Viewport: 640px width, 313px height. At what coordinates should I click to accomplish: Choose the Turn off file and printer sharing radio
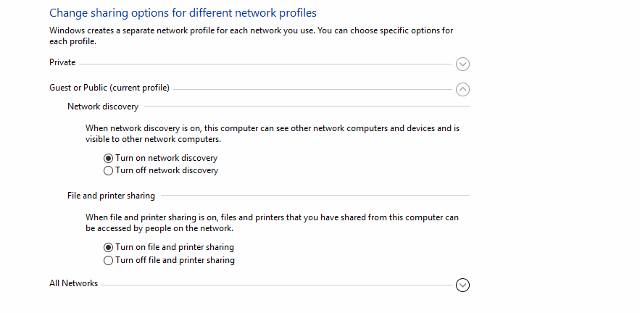(x=109, y=260)
